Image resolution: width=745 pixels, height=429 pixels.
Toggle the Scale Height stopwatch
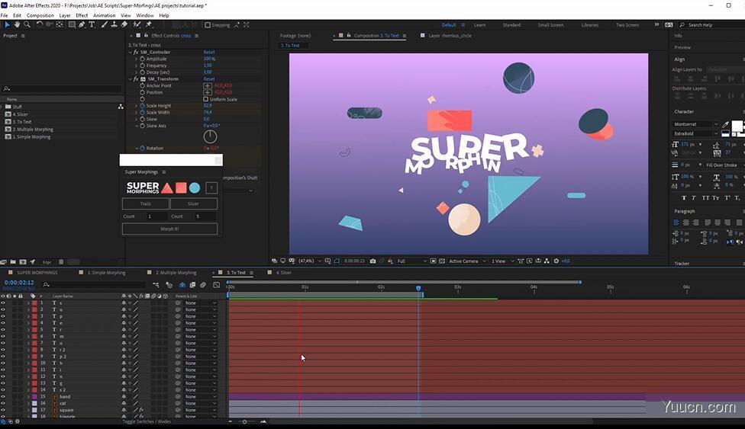tap(143, 106)
